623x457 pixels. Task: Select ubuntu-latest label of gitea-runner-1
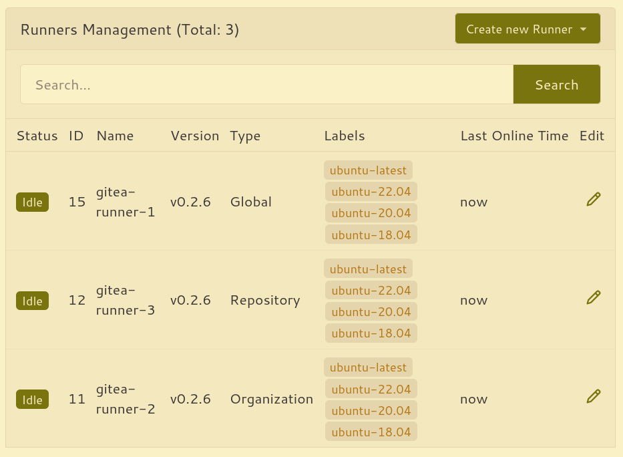pyautogui.click(x=368, y=170)
